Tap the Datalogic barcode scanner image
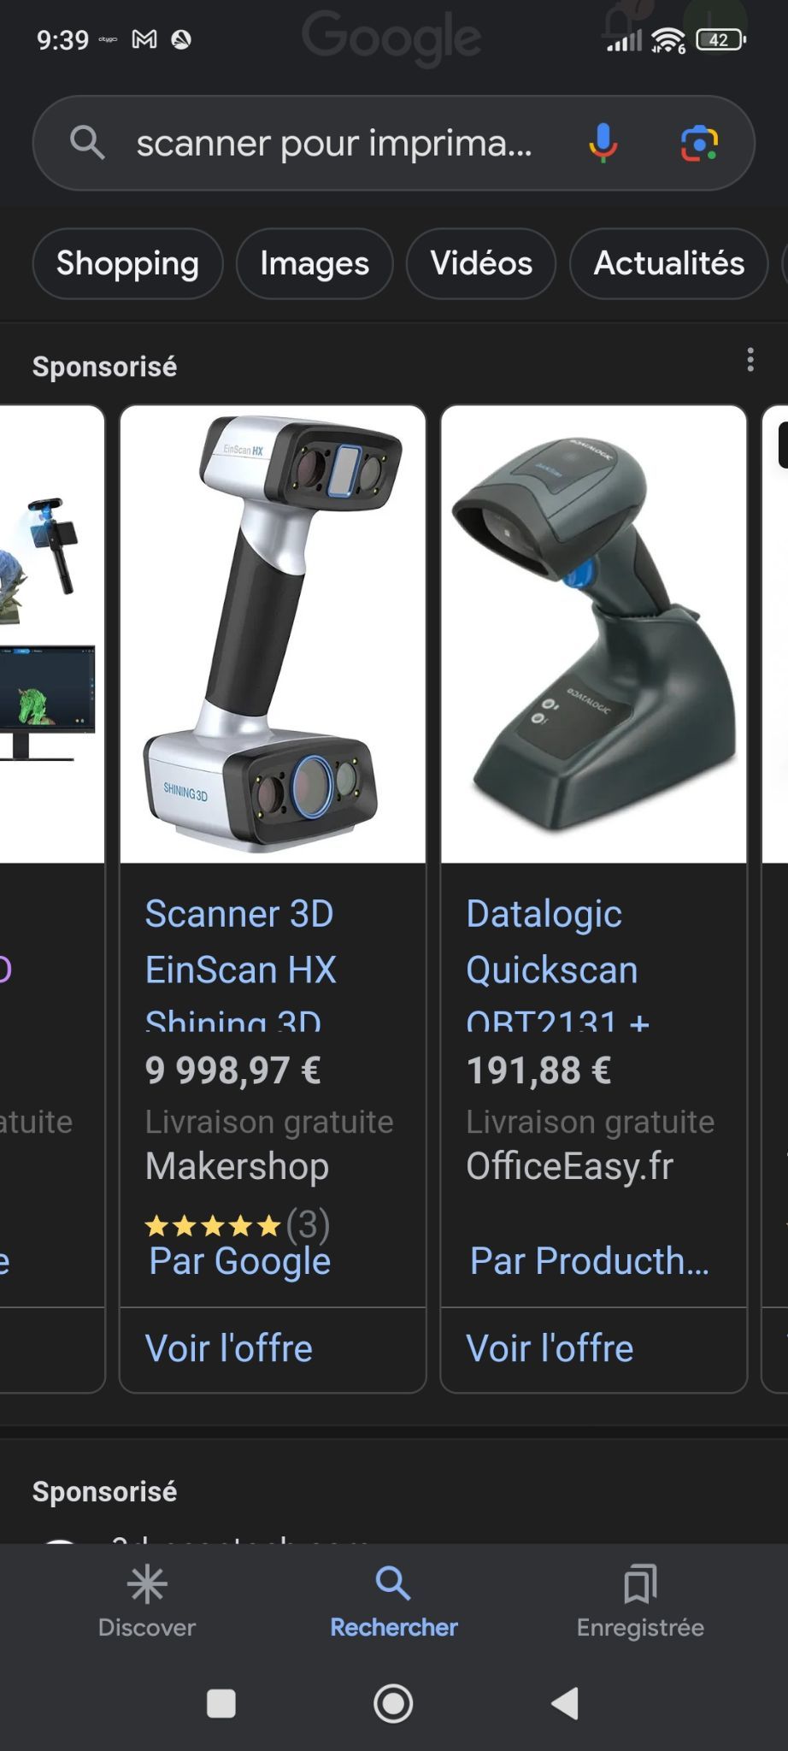788x1751 pixels. pos(593,634)
